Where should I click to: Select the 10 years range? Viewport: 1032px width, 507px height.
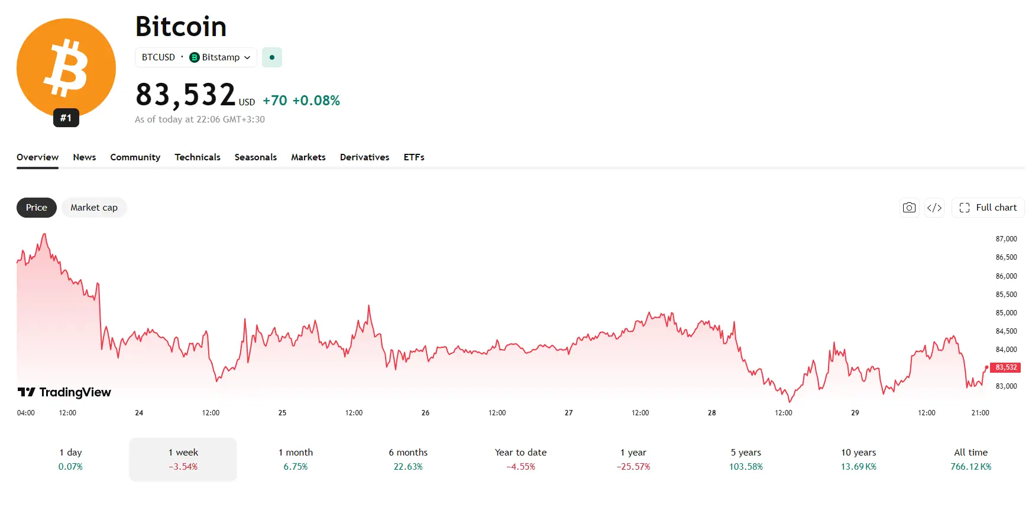(859, 460)
